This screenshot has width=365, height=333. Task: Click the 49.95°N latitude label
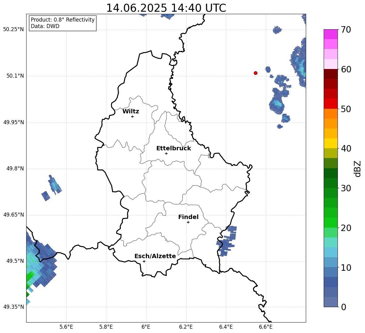[14, 122]
